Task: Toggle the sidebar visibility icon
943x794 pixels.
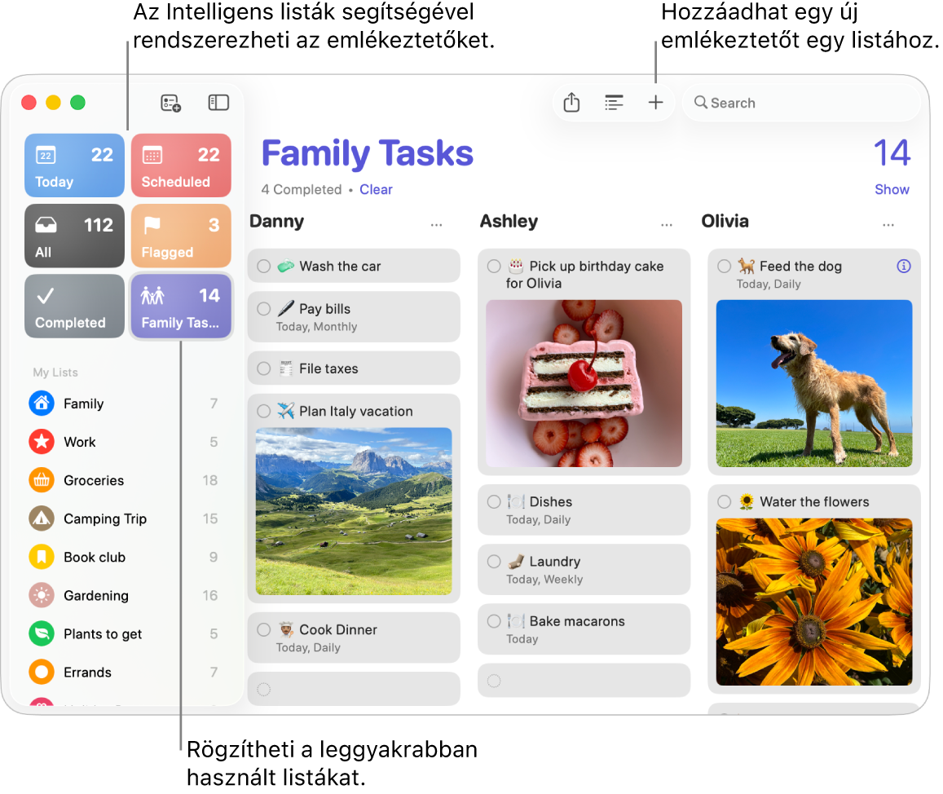Action: click(218, 103)
